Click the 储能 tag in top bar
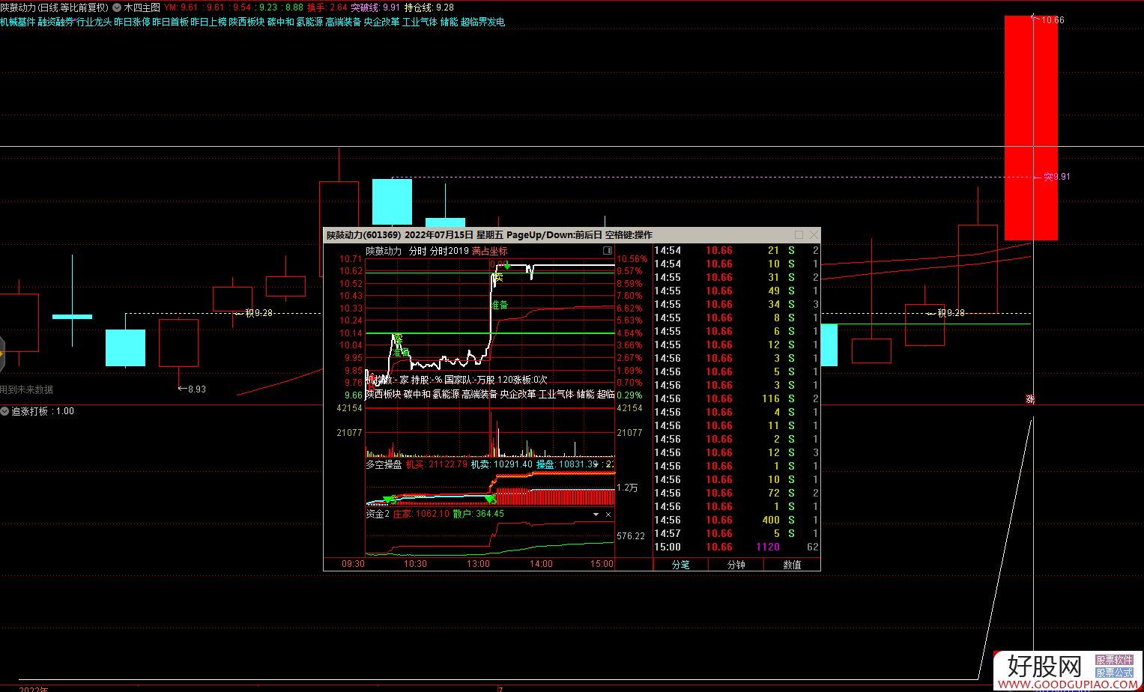 click(x=449, y=22)
